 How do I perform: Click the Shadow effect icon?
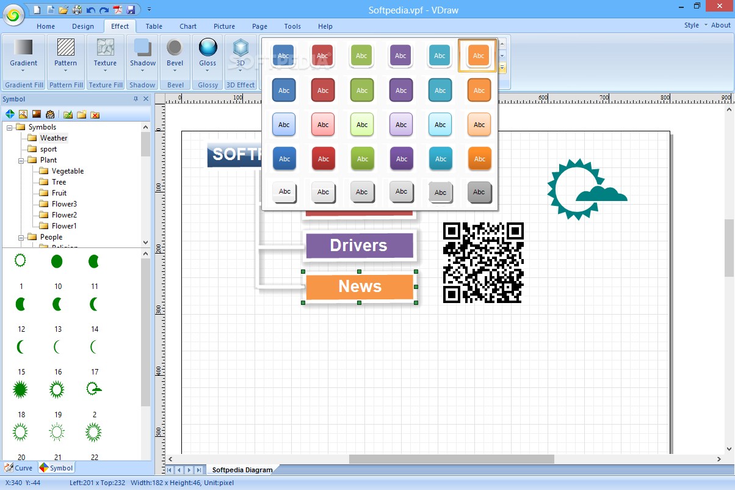[x=143, y=47]
